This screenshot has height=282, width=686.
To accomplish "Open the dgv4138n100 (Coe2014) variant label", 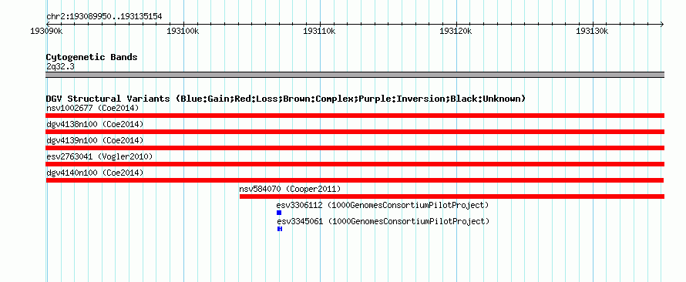I will coord(95,125).
